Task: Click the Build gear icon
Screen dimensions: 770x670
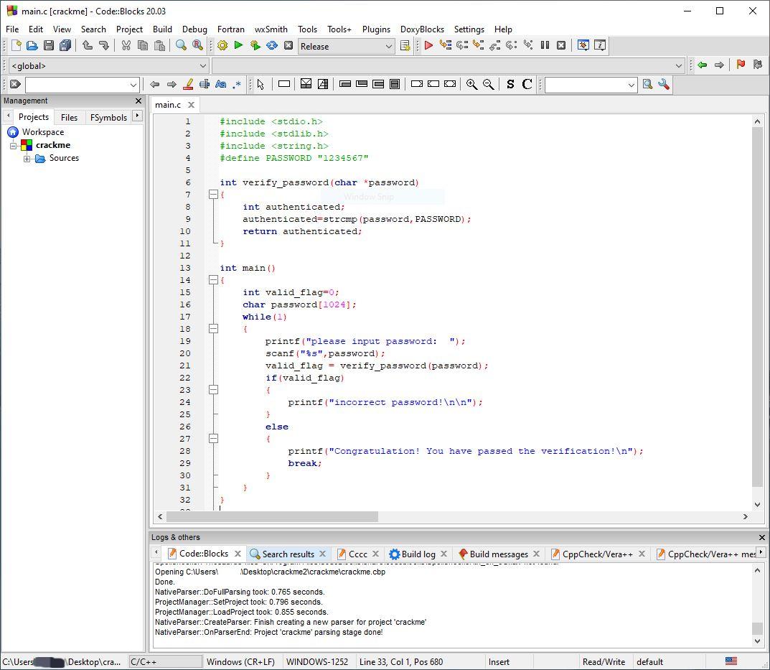Action: (222, 46)
